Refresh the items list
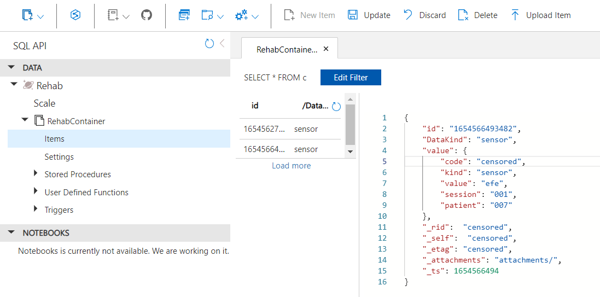The image size is (600, 297). (x=336, y=107)
